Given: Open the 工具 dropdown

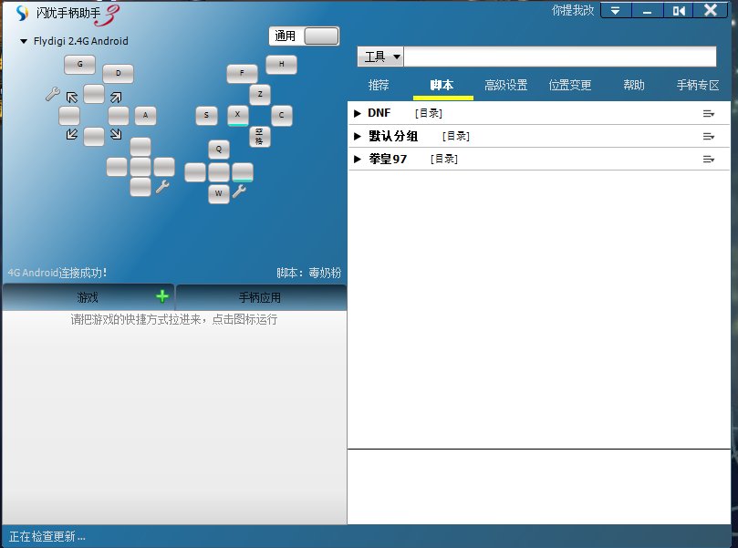Looking at the screenshot, I should (x=379, y=56).
